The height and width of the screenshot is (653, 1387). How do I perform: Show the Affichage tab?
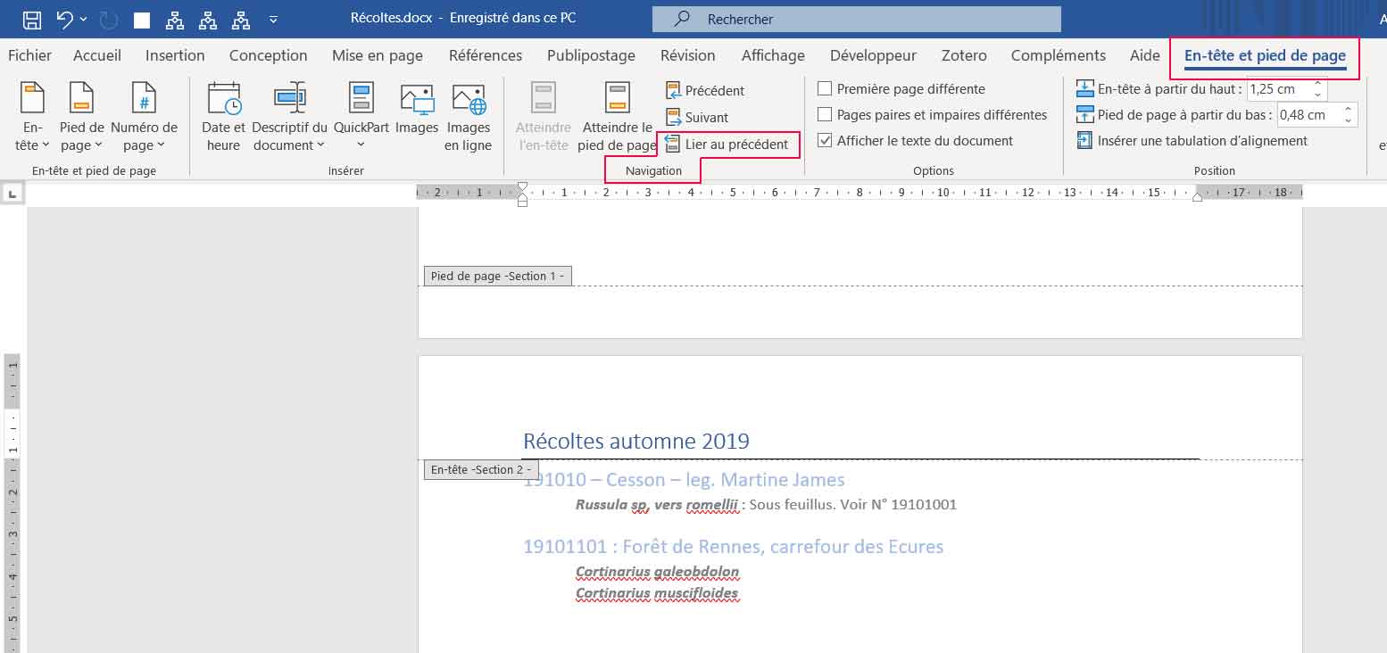click(x=773, y=55)
